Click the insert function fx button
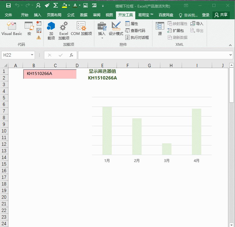235x227 pixels. pos(71,55)
